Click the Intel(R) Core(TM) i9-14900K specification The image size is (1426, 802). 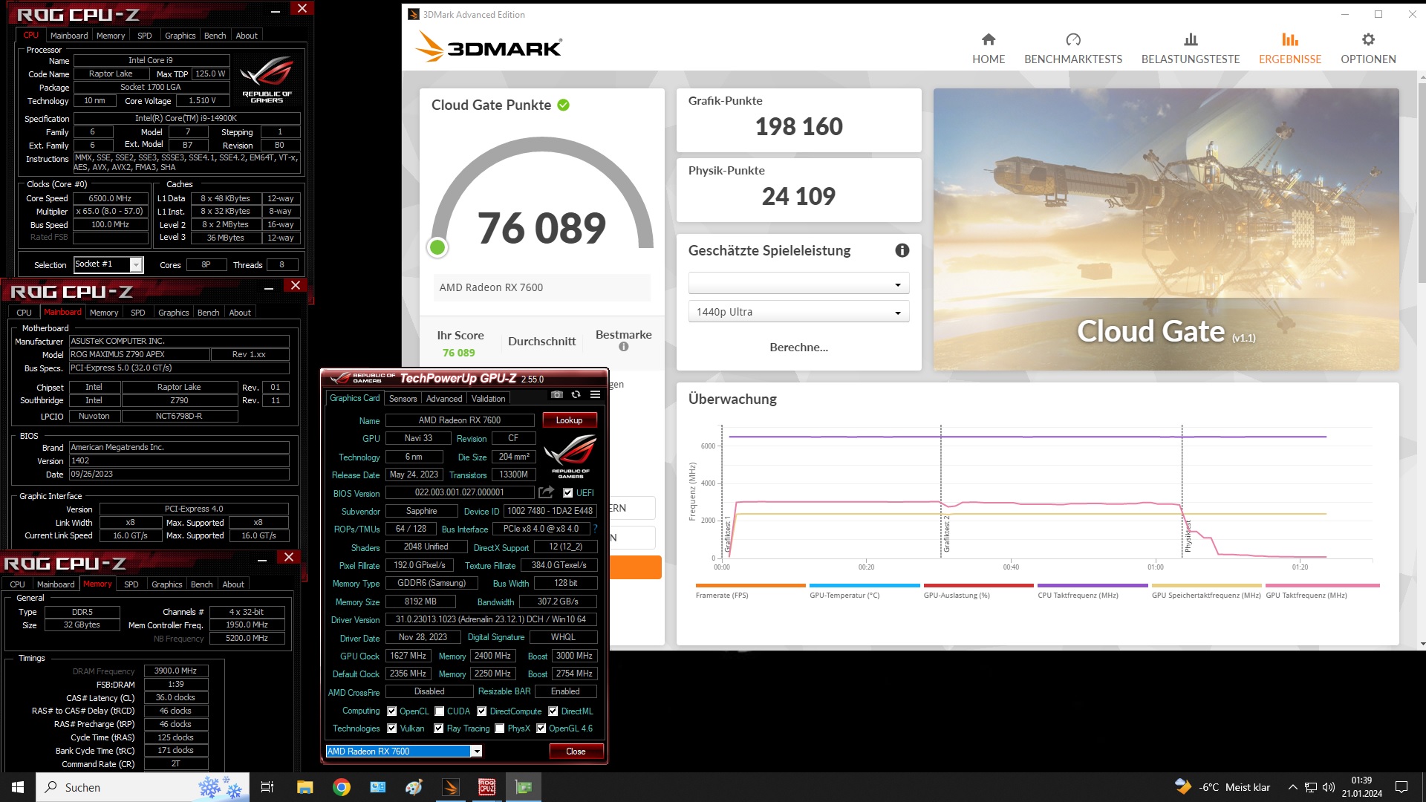(186, 118)
